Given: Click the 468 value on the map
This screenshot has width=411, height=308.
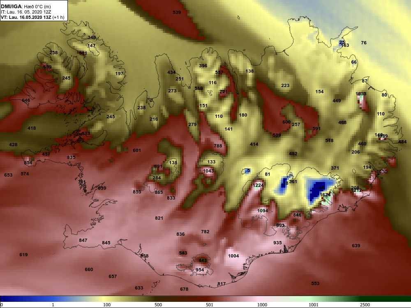Looking at the screenshot, I should click(x=342, y=122).
